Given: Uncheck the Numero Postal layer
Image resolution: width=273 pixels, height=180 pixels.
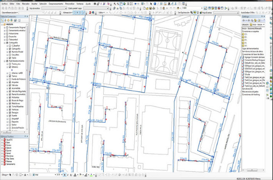Looking at the screenshot, I should [10, 51].
